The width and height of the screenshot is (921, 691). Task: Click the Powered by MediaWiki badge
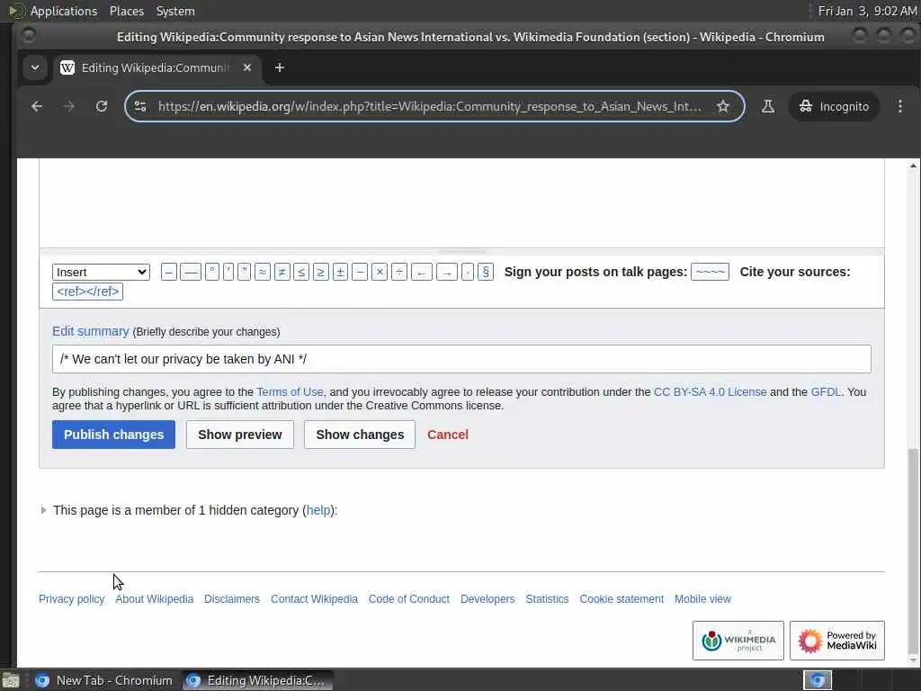(837, 641)
